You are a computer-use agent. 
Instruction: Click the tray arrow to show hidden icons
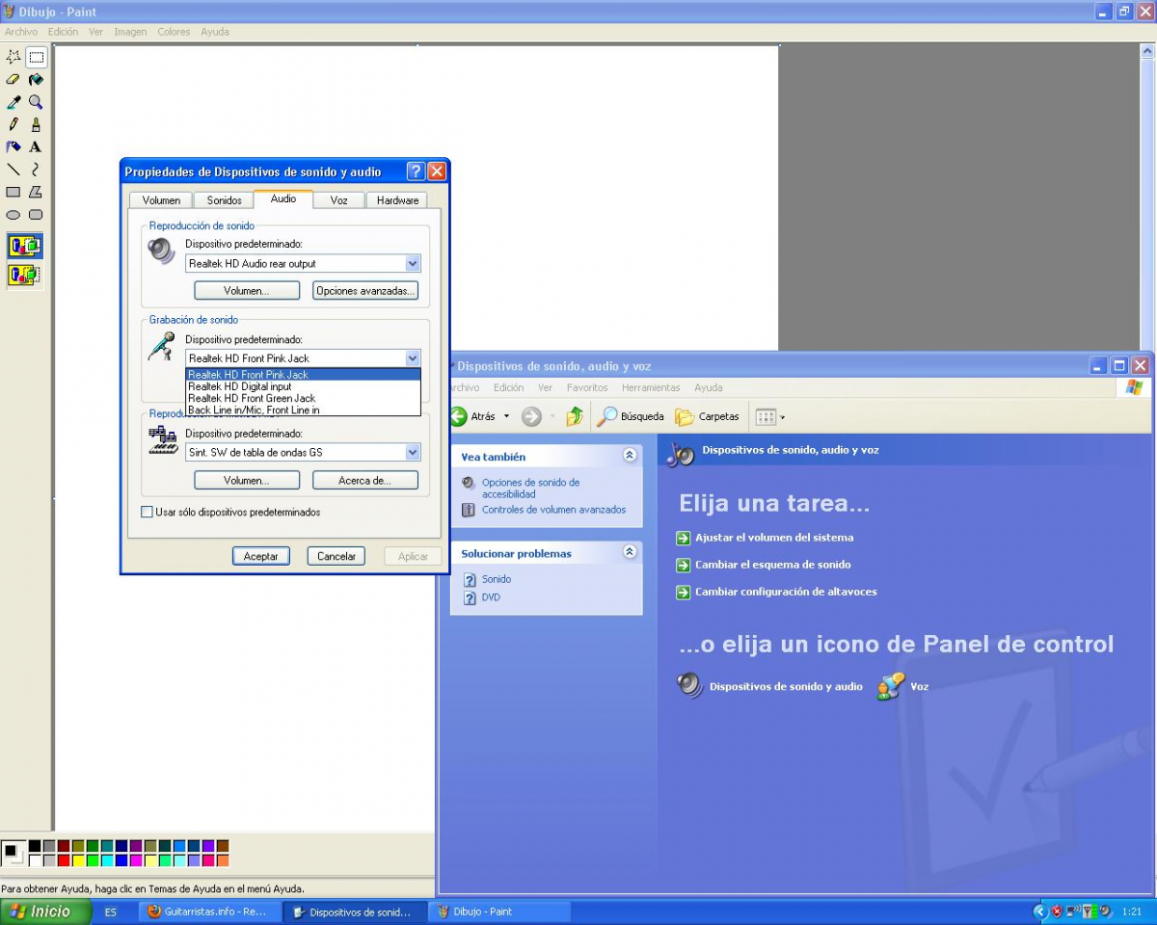[1039, 912]
